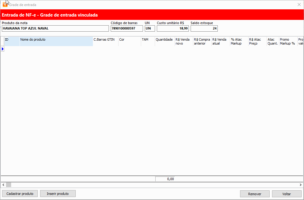Click the Saldo estoque field
304x200 pixels.
pyautogui.click(x=204, y=29)
